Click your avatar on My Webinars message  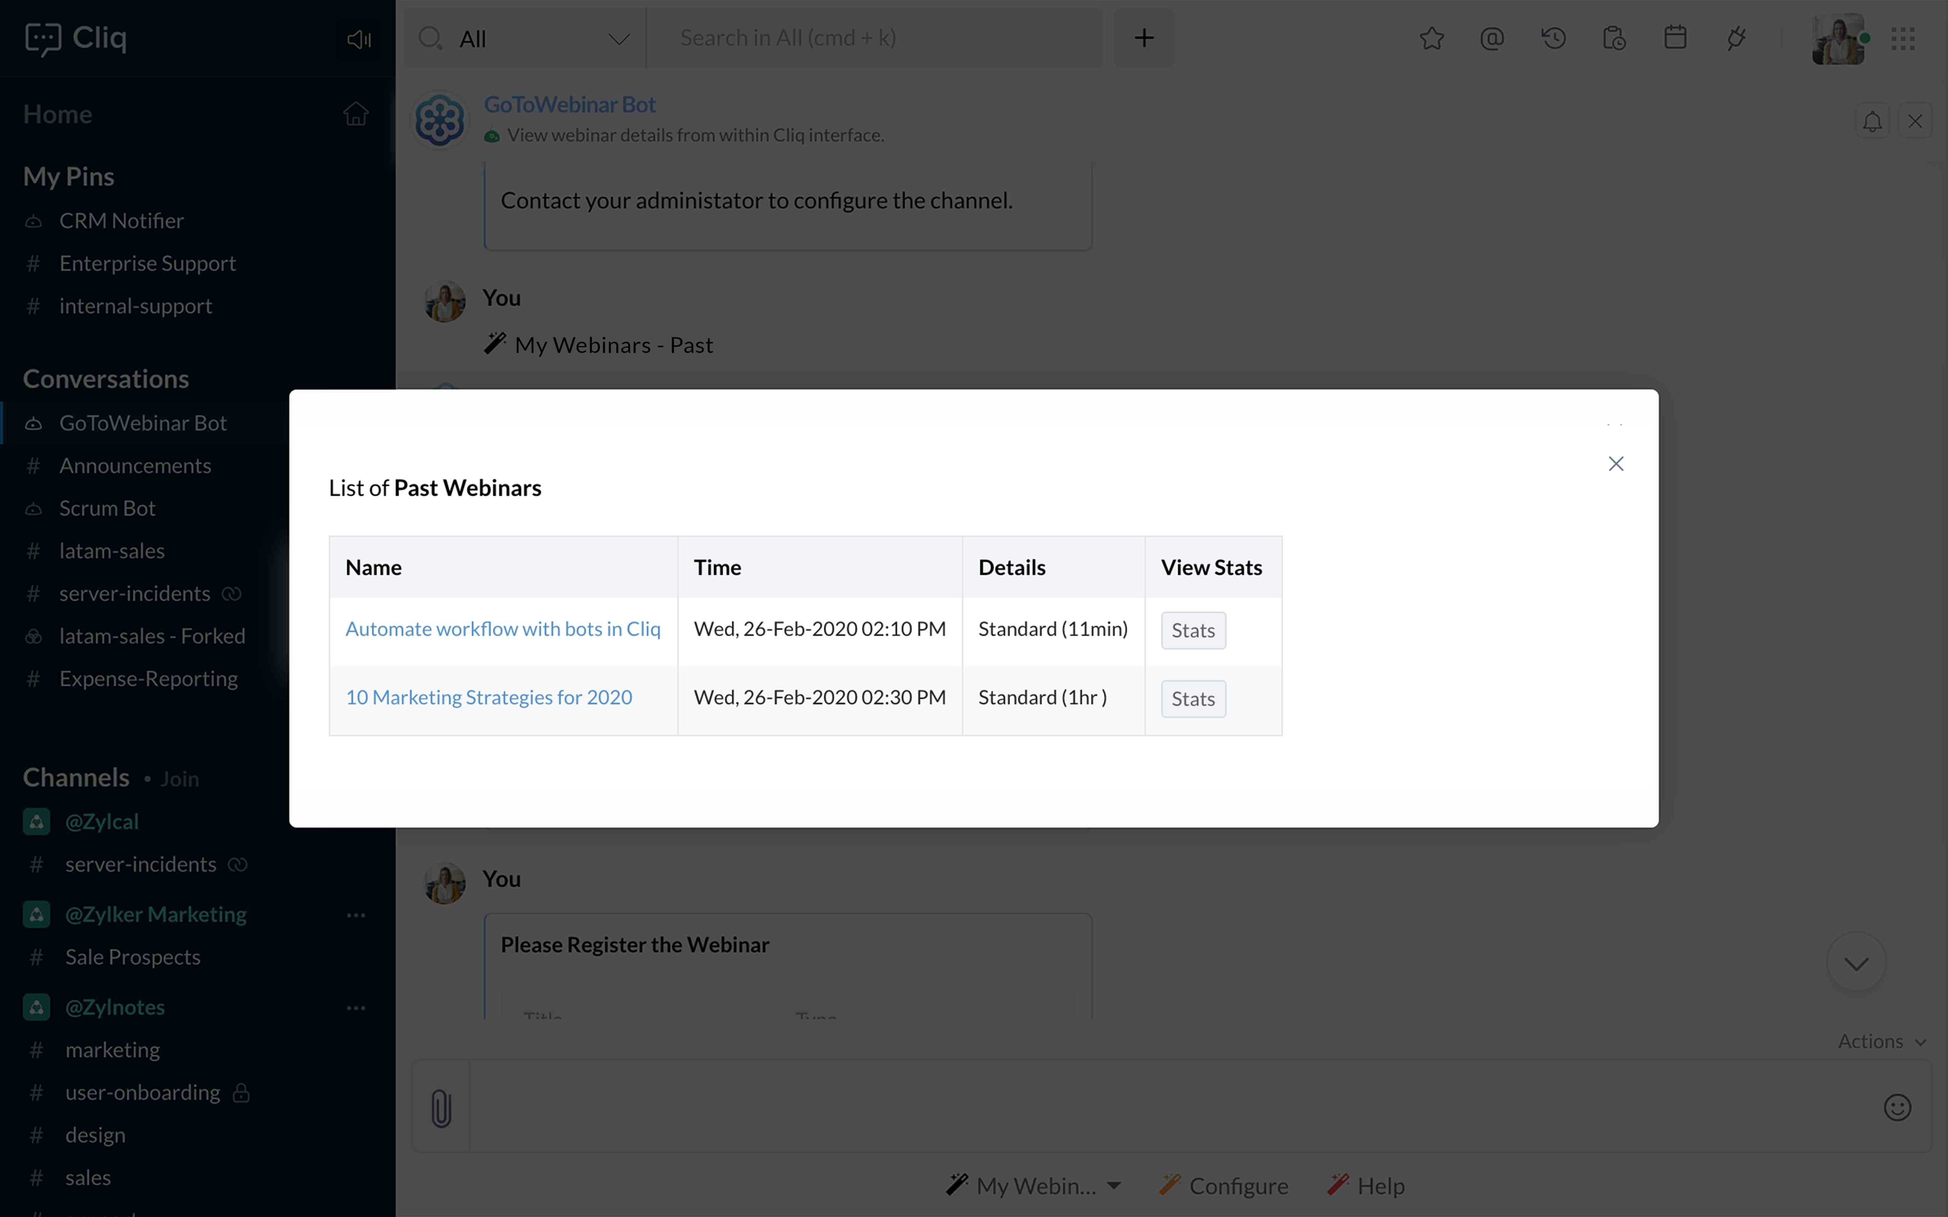click(x=444, y=302)
